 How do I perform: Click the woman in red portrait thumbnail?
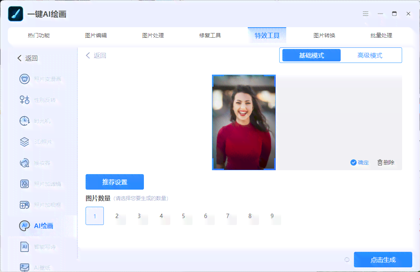(244, 122)
